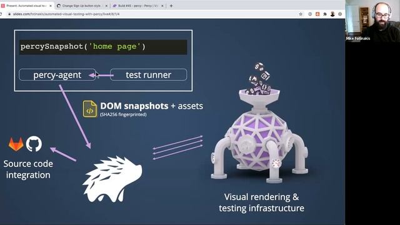Click the percy-agent box
This screenshot has width=400, height=225.
[x=57, y=75]
